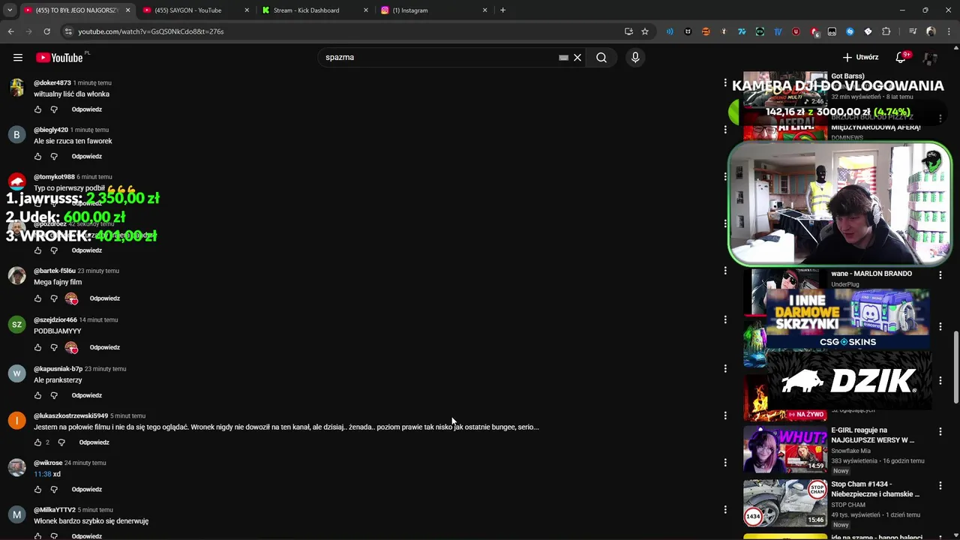Open YouTube notifications bell
The height and width of the screenshot is (540, 960).
(901, 57)
